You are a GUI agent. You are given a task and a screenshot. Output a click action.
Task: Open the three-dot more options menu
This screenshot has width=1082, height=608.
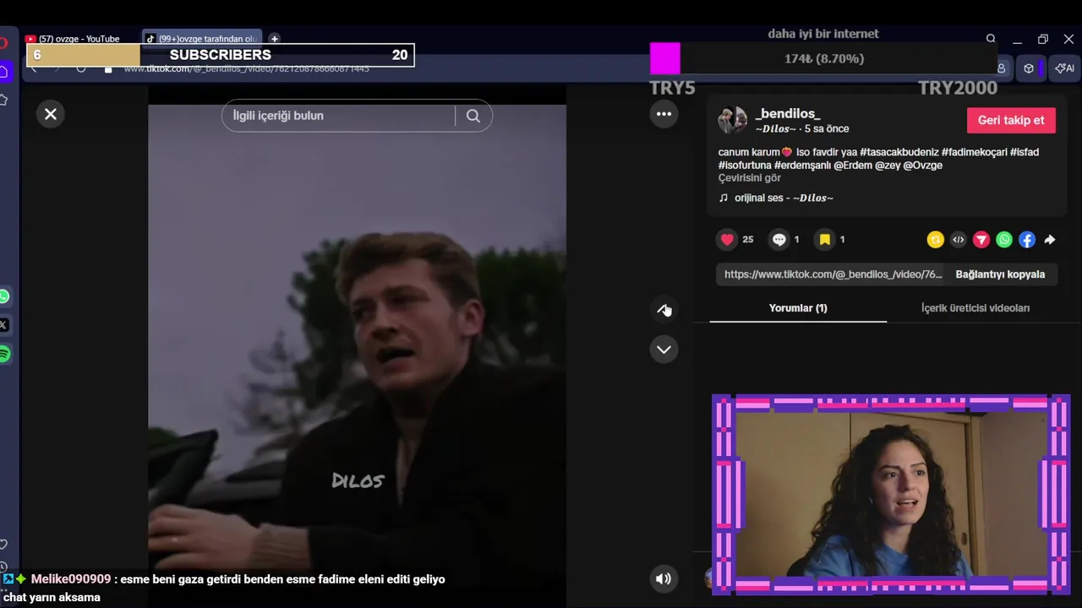click(x=664, y=114)
